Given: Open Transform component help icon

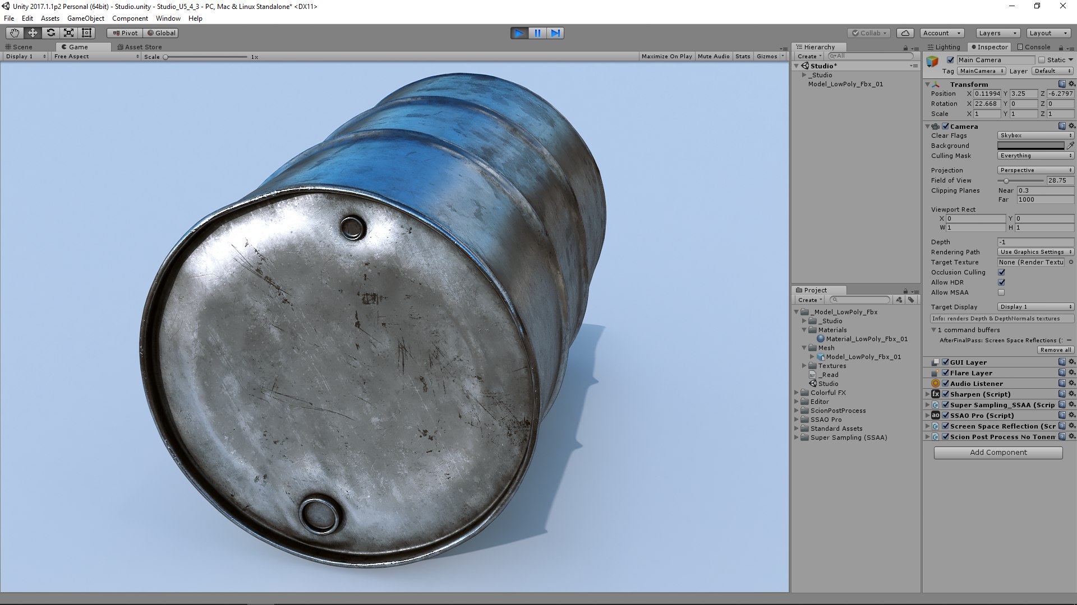Looking at the screenshot, I should [1062, 84].
